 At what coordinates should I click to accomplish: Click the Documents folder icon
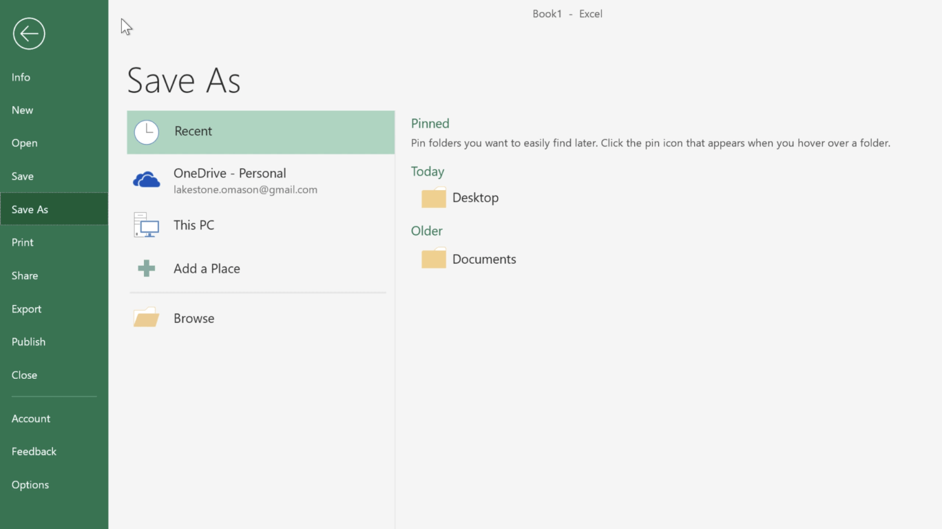[434, 259]
